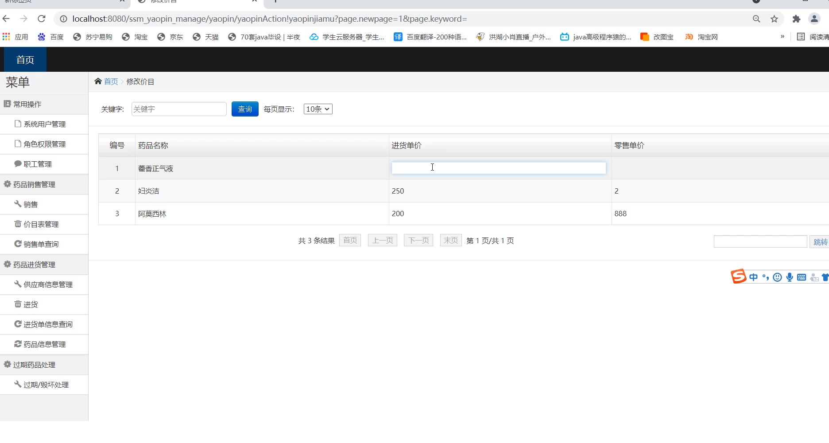This screenshot has height=443, width=829.
Task: Open the 百度 bookmark
Action: pyautogui.click(x=50, y=37)
